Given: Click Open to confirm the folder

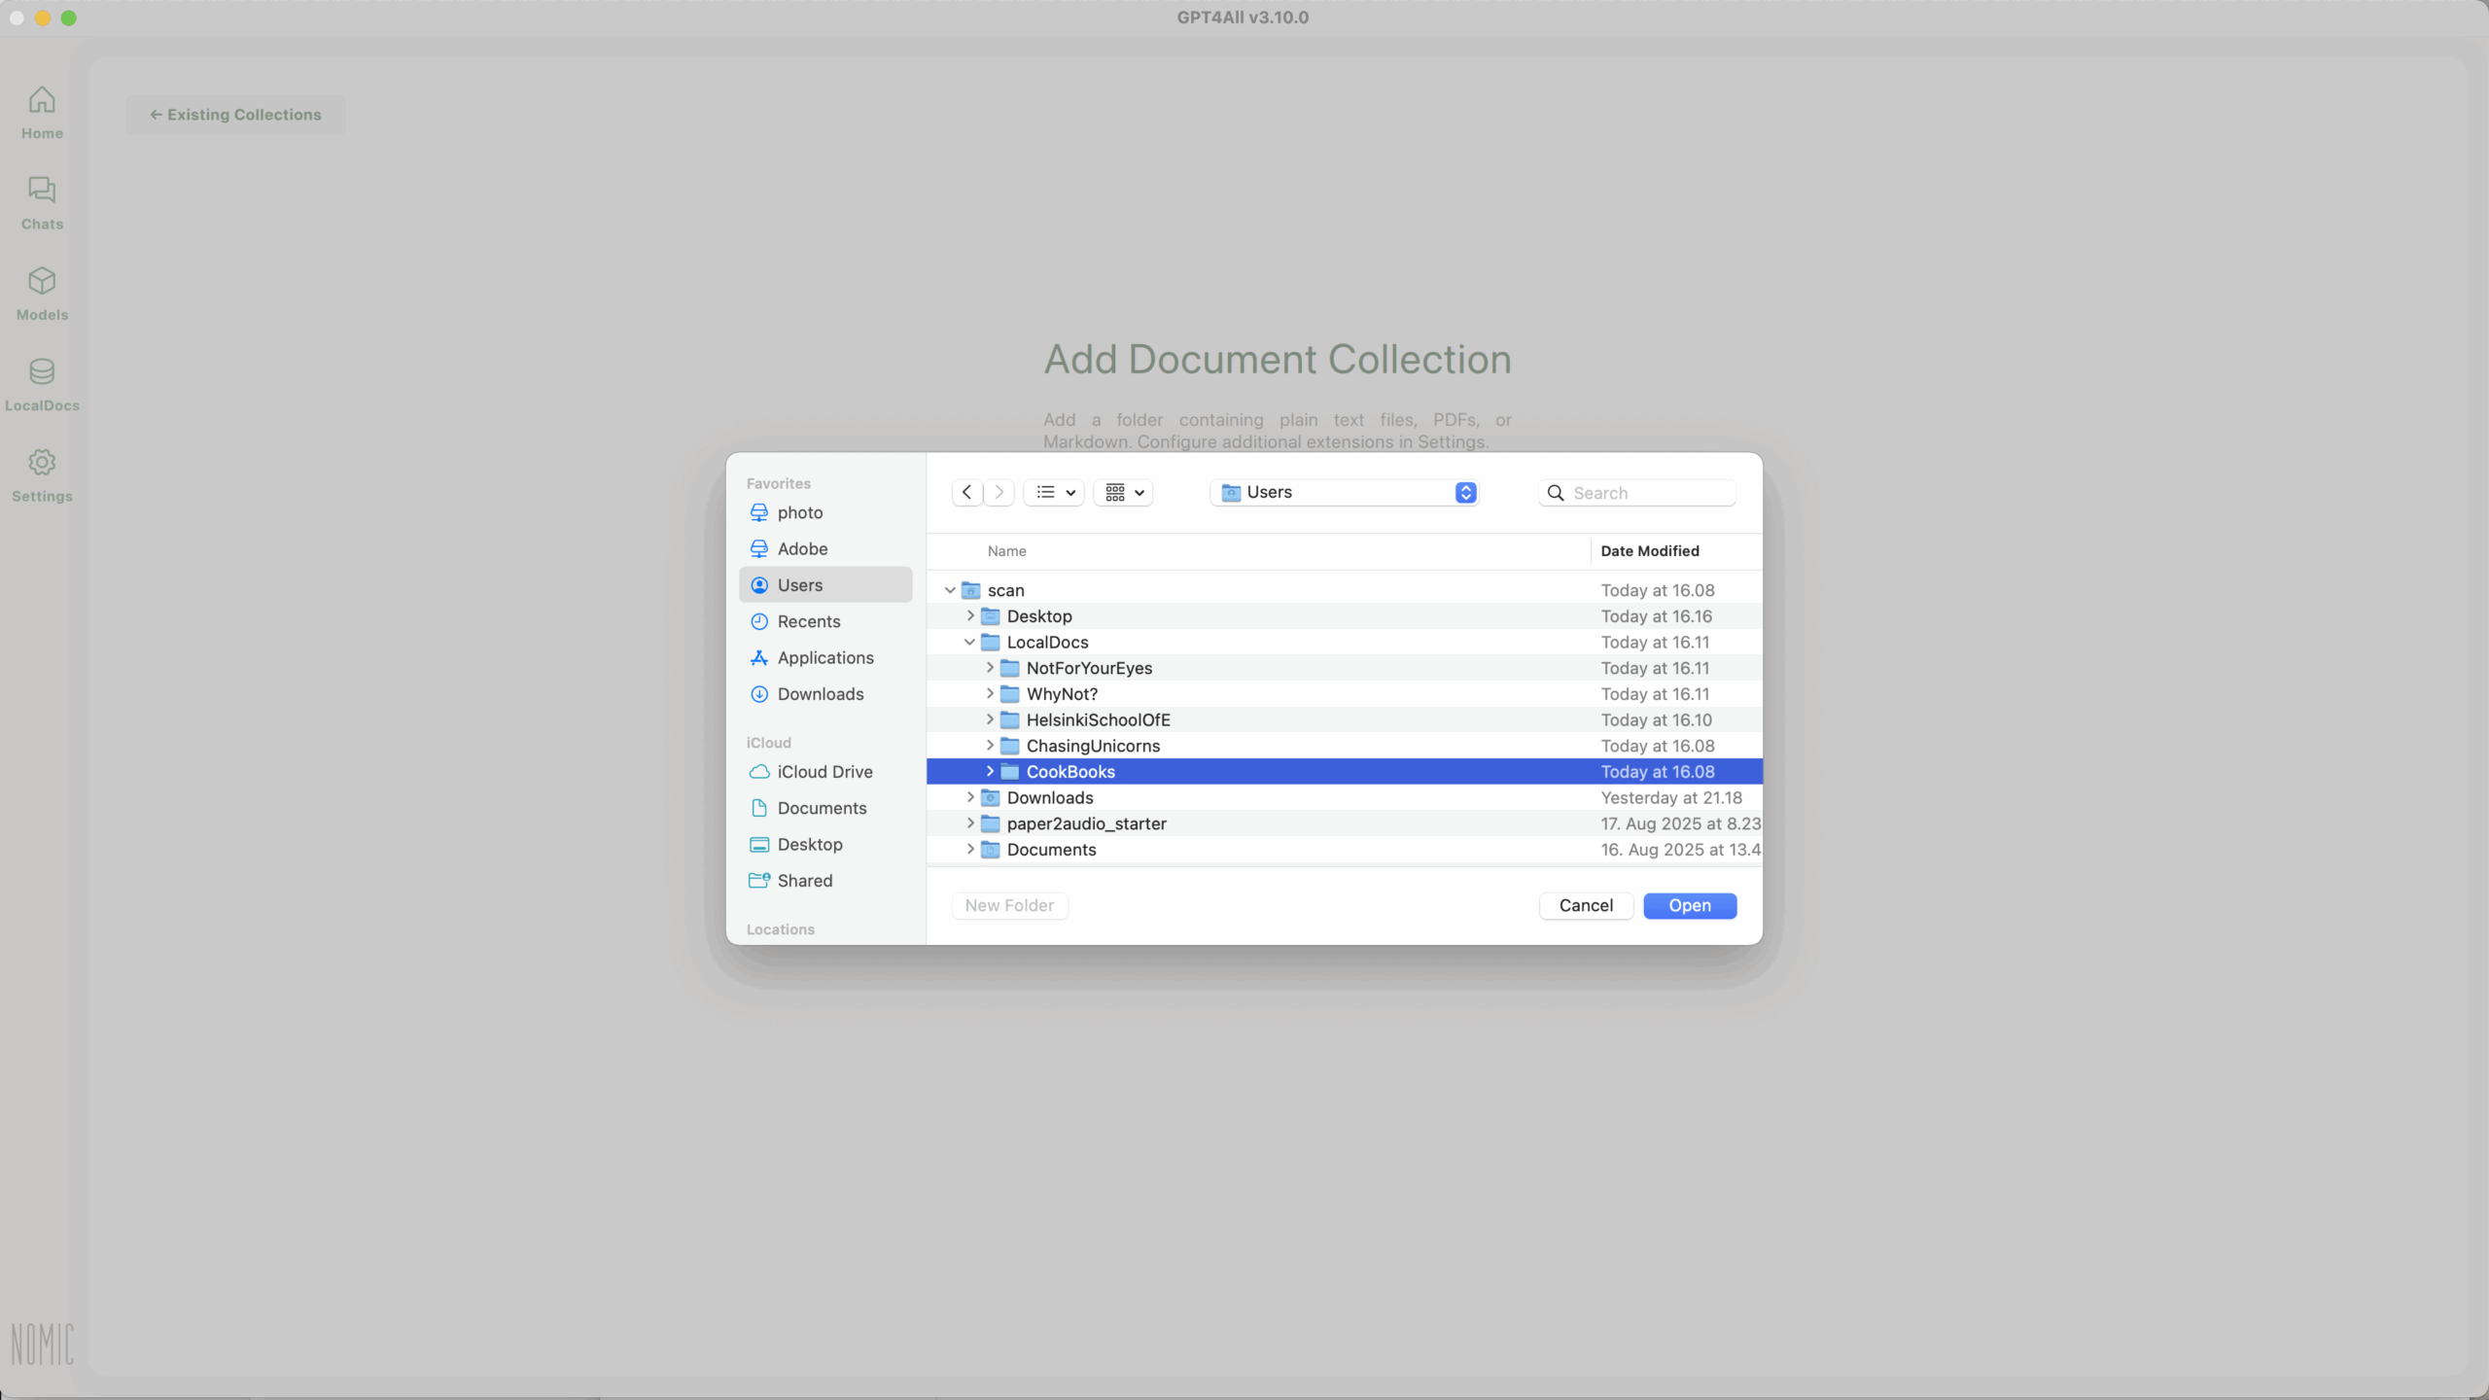Looking at the screenshot, I should 1690,905.
